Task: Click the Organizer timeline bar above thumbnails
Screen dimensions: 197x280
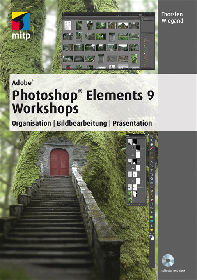Action: pos(101,17)
